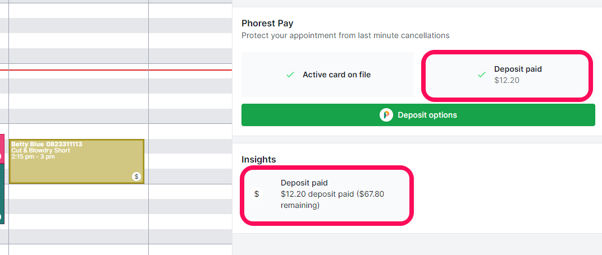Click the Cut & Blowdry Short service text
The height and width of the screenshot is (255, 602).
40,150
